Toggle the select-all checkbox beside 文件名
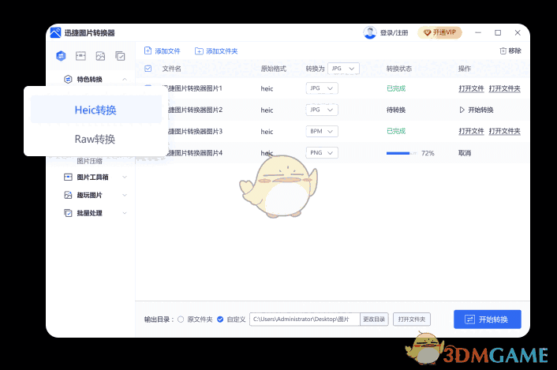This screenshot has height=370, width=557. tap(148, 69)
